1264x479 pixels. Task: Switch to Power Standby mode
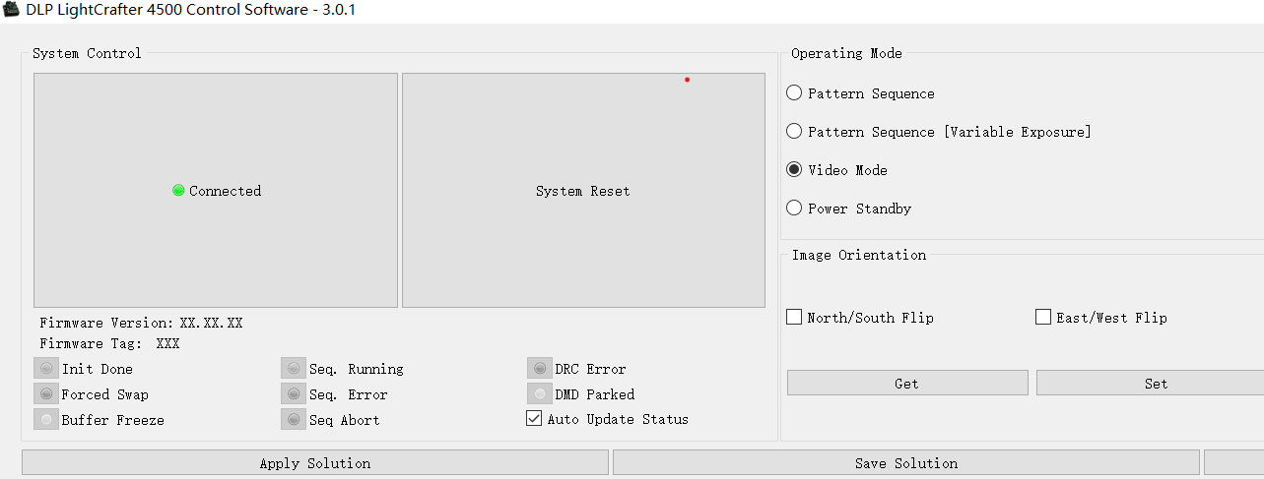pos(794,209)
